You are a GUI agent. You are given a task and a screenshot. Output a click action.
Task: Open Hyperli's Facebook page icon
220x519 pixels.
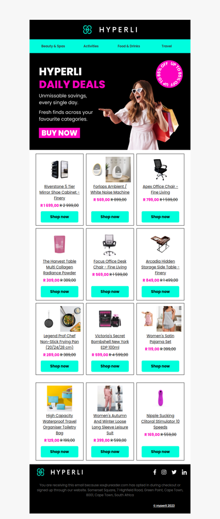point(155,472)
